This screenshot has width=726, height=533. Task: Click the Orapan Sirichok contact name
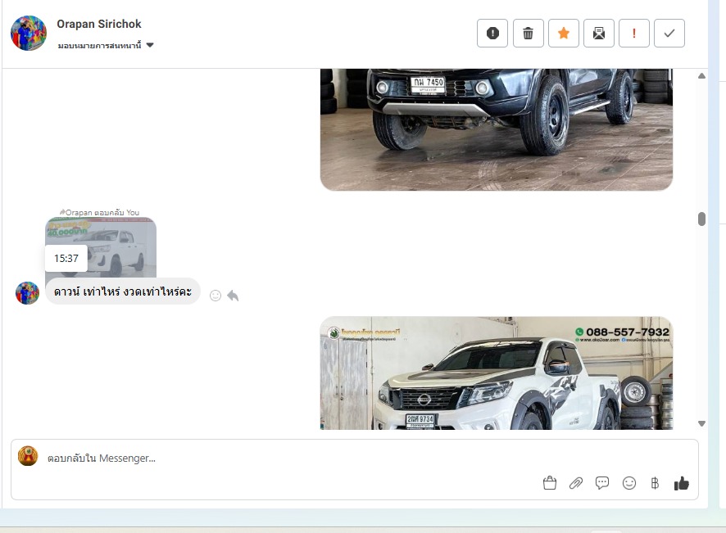point(99,24)
